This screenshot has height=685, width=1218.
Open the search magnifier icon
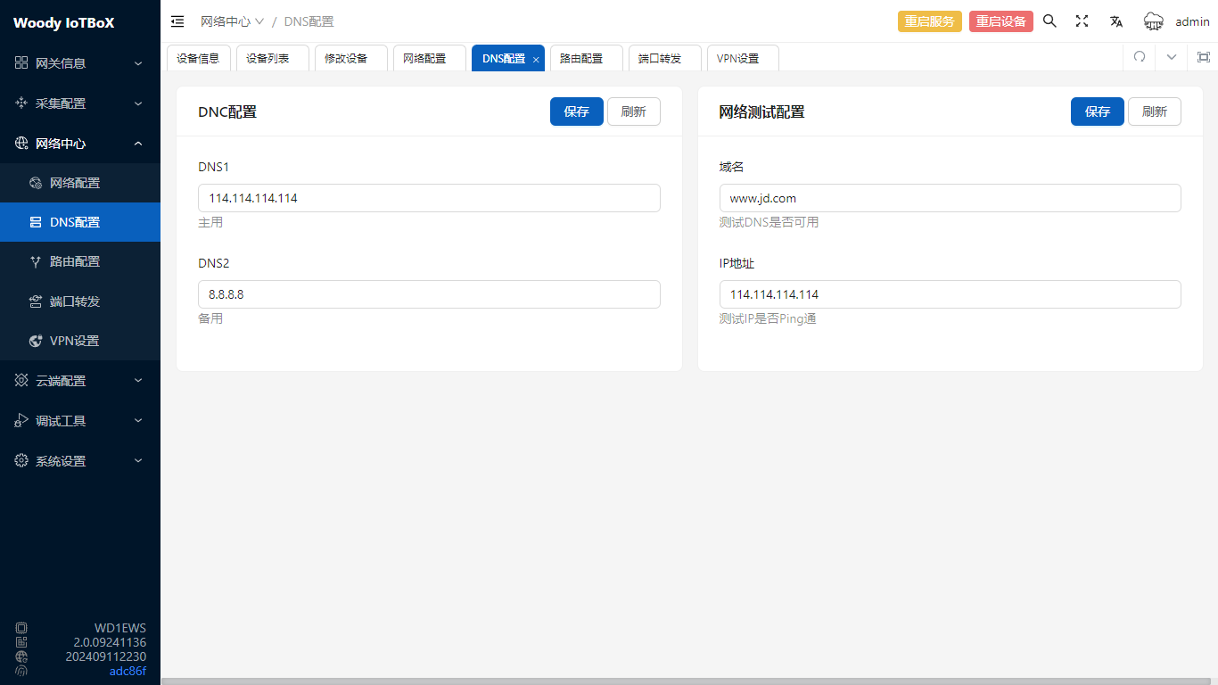1049,21
